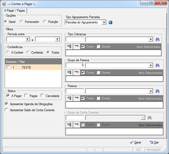Check the TESTE company checkbox
The height and width of the screenshot is (154, 169).
coord(8,67)
